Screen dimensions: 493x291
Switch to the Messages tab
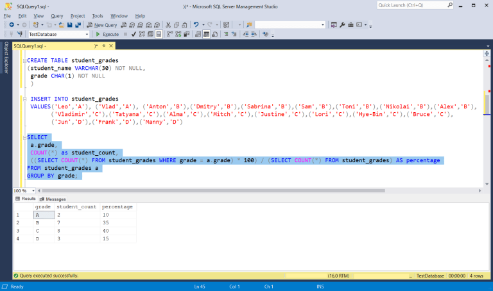53,199
